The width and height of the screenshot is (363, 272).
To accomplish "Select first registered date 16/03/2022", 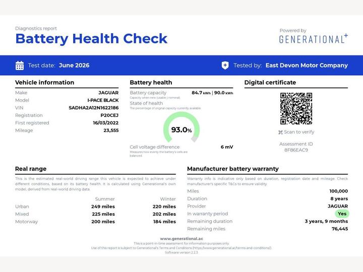I will (x=105, y=123).
